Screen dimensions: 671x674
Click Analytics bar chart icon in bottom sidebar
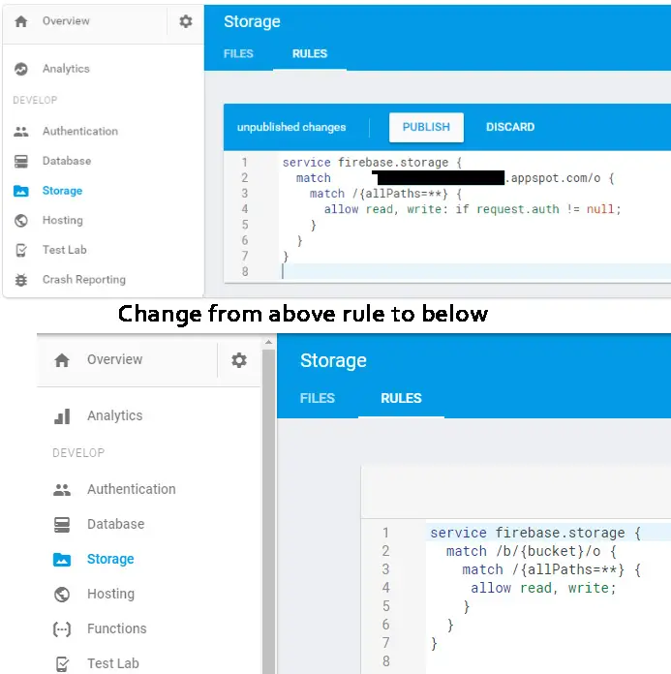point(62,416)
